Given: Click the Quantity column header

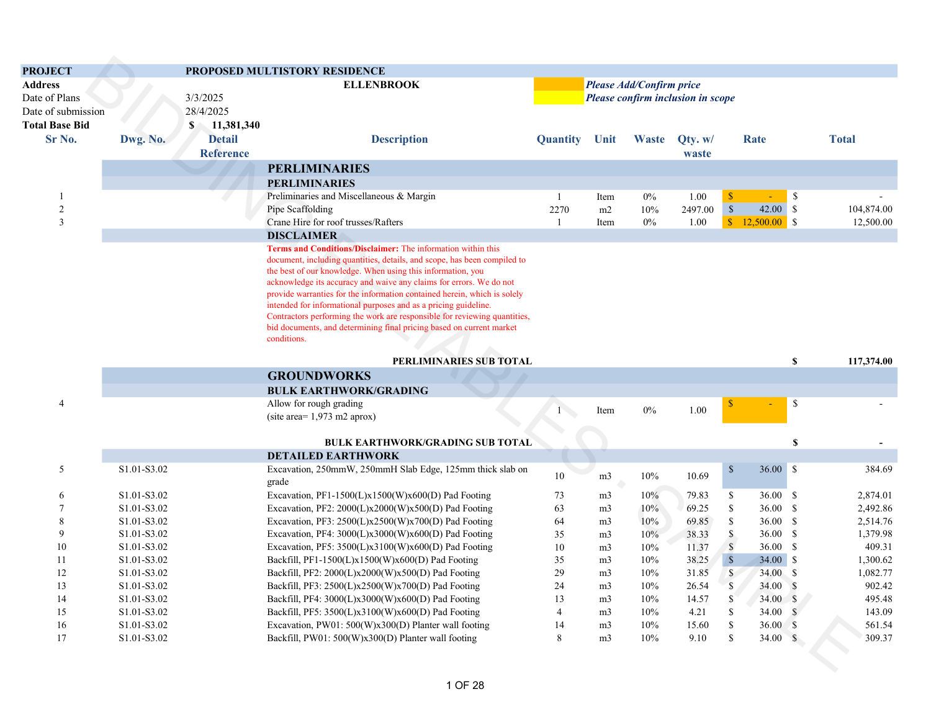Looking at the screenshot, I should pos(559,139).
